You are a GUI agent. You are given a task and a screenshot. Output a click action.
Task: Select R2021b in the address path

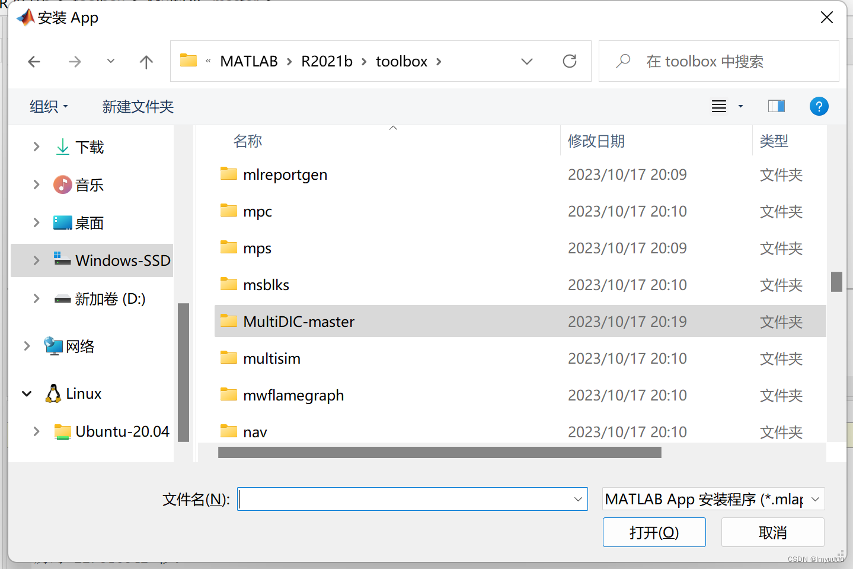click(327, 62)
